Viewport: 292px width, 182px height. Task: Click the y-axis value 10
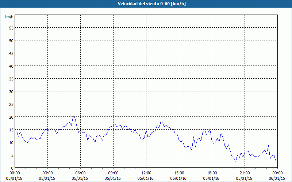coord(11,142)
